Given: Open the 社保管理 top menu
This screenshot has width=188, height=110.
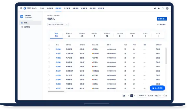Looking at the screenshot, I should pos(84,8).
